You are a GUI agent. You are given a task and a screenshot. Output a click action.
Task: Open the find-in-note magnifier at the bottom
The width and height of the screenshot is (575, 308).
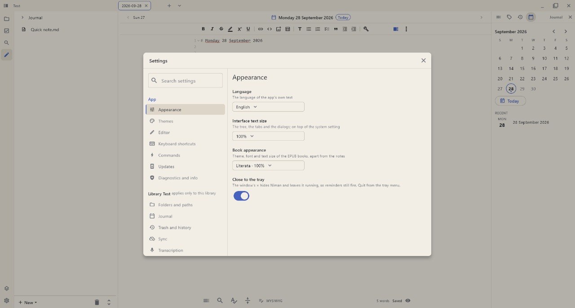(220, 300)
